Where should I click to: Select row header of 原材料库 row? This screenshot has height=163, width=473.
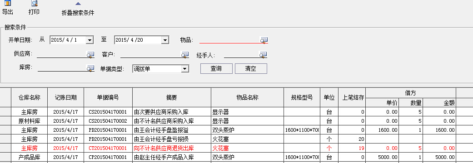5,121
